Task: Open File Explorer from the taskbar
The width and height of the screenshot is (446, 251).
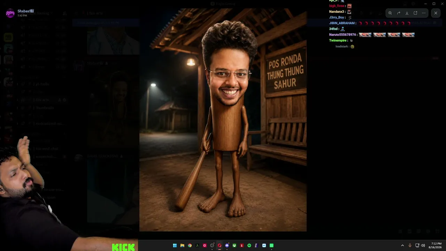Action: pyautogui.click(x=182, y=245)
